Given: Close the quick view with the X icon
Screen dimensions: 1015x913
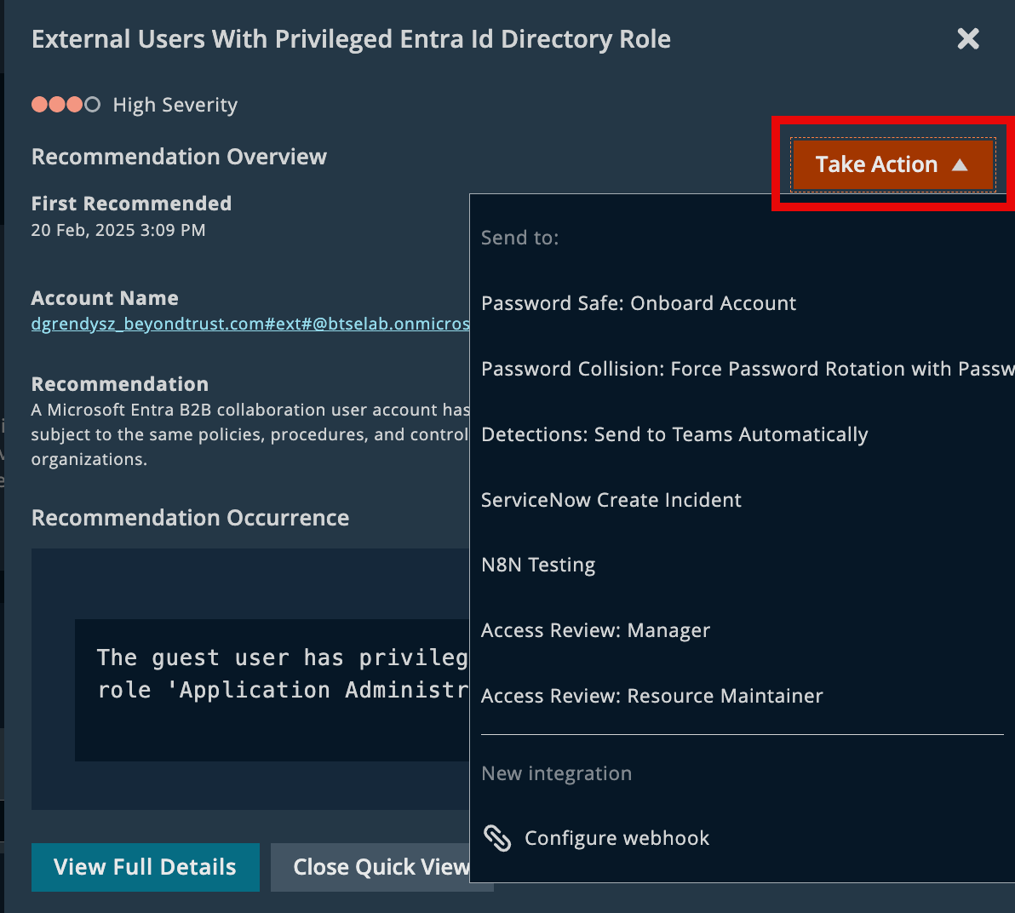Looking at the screenshot, I should 968,39.
